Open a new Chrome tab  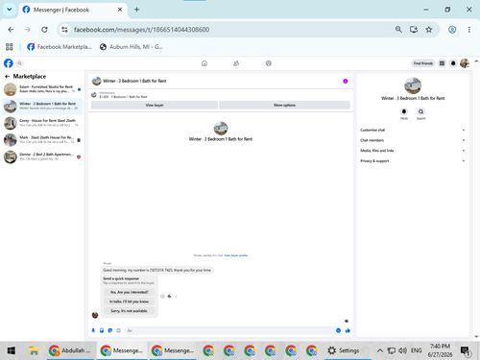click(x=136, y=10)
